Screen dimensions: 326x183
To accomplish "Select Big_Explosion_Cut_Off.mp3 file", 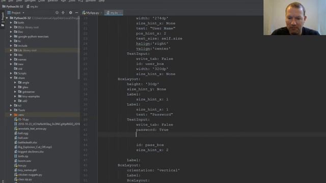I will click(x=33, y=147).
